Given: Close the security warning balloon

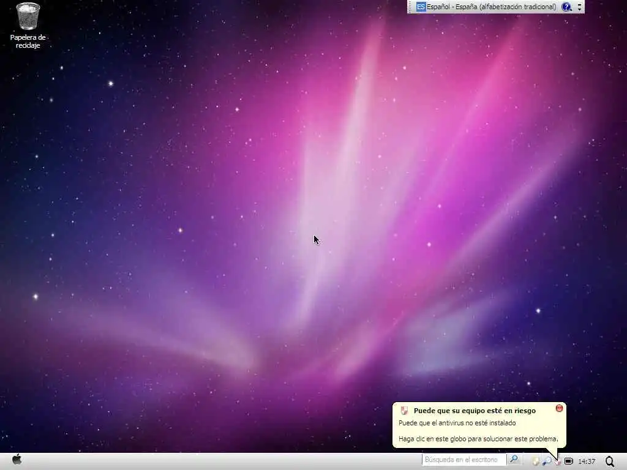Looking at the screenshot, I should click(559, 408).
